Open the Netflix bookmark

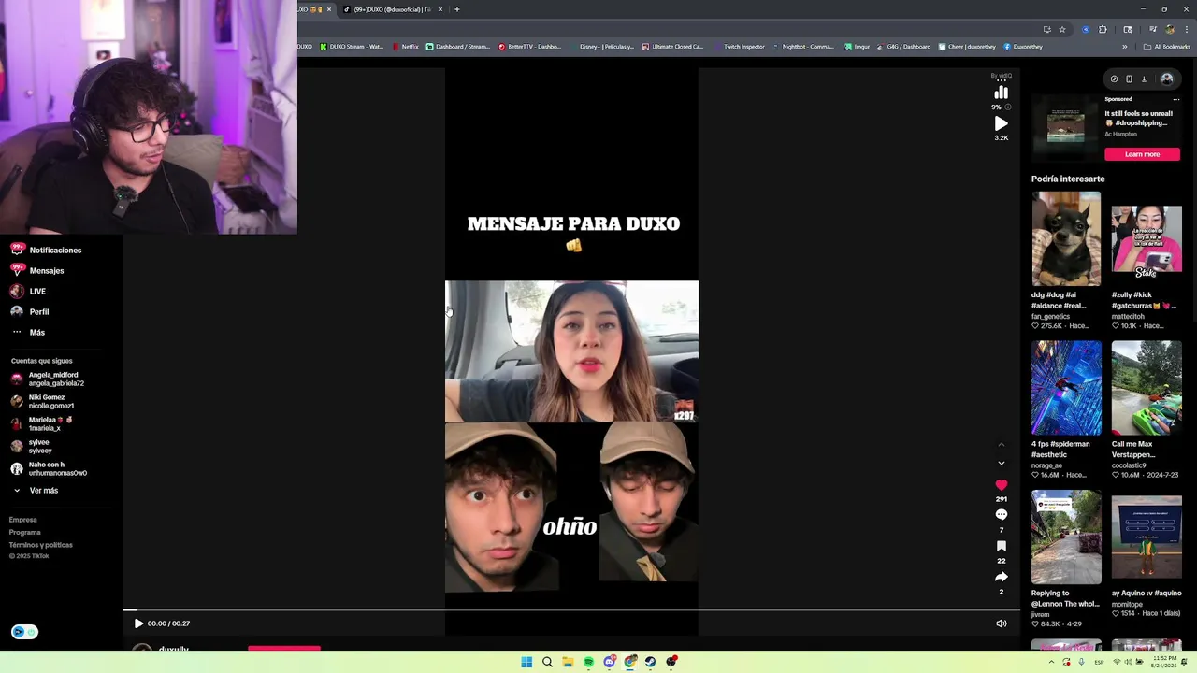pyautogui.click(x=406, y=47)
